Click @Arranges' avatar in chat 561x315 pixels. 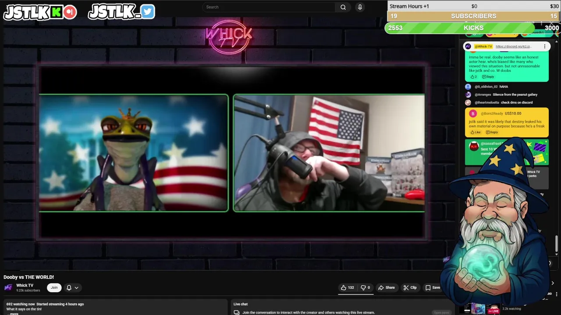468,94
